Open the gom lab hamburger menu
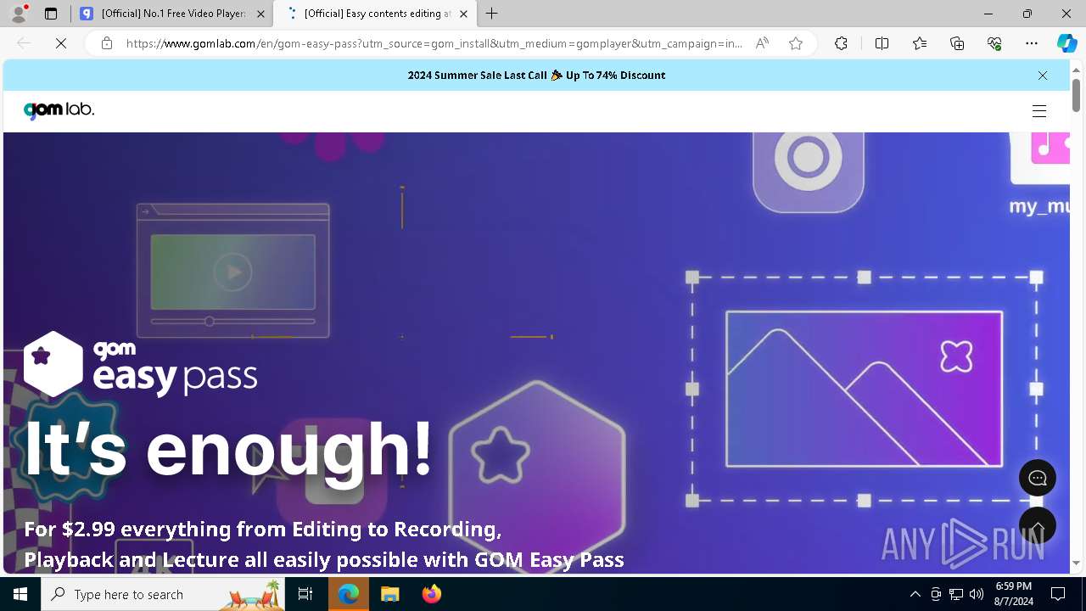1086x611 pixels. (x=1039, y=111)
